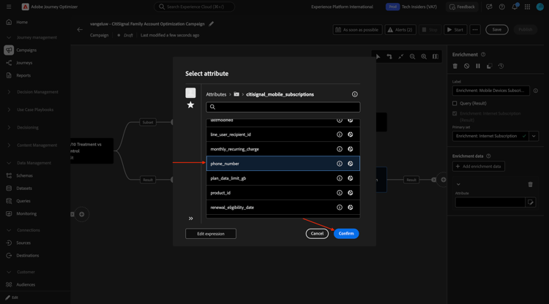
Task: Open the notifications bell
Action: (x=515, y=7)
